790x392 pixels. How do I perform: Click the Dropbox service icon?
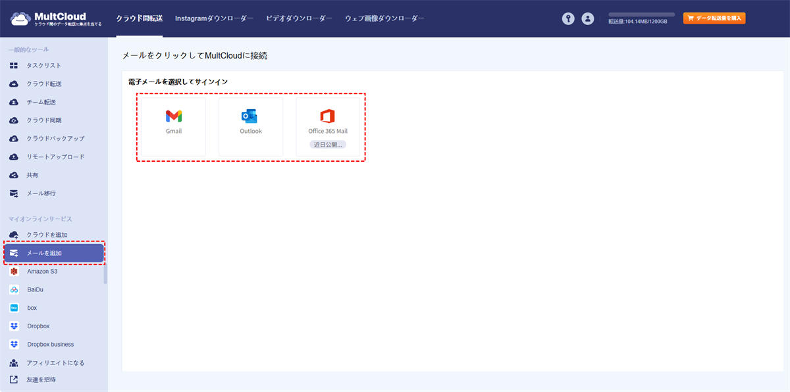pyautogui.click(x=14, y=326)
